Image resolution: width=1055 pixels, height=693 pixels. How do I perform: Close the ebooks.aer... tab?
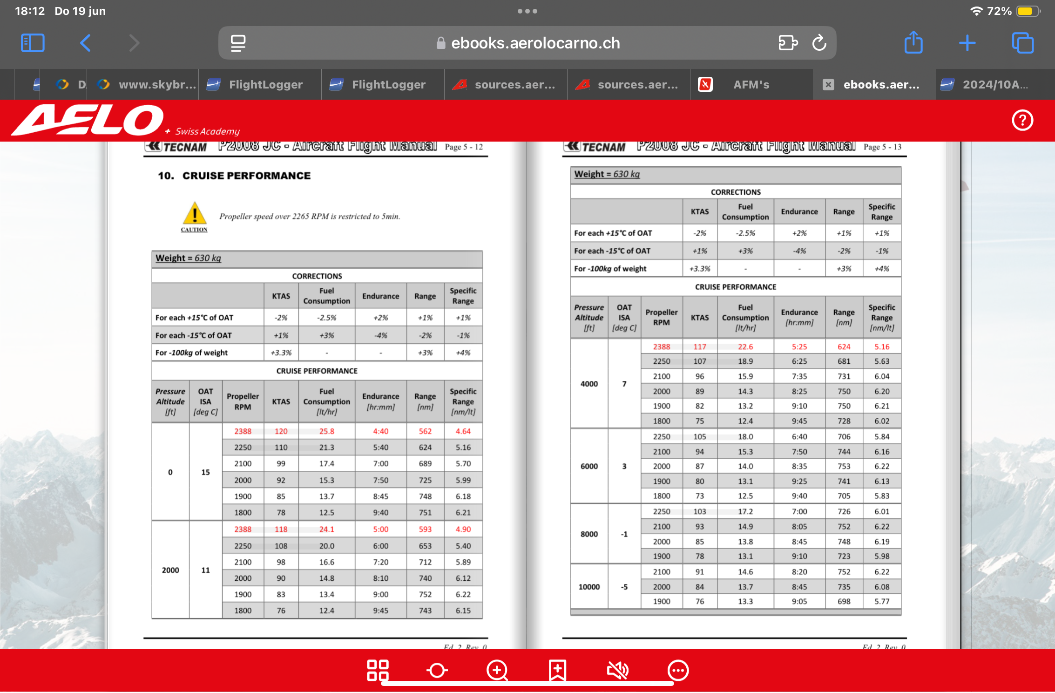coord(828,84)
